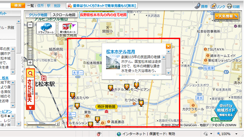244x137 pixels.
Task: Click the 大手一 intersection label
Action: [78, 73]
